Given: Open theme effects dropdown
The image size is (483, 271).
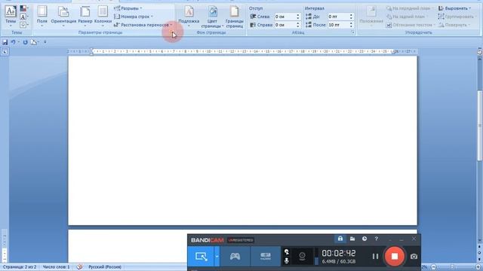Looking at the screenshot, I should 23,25.
